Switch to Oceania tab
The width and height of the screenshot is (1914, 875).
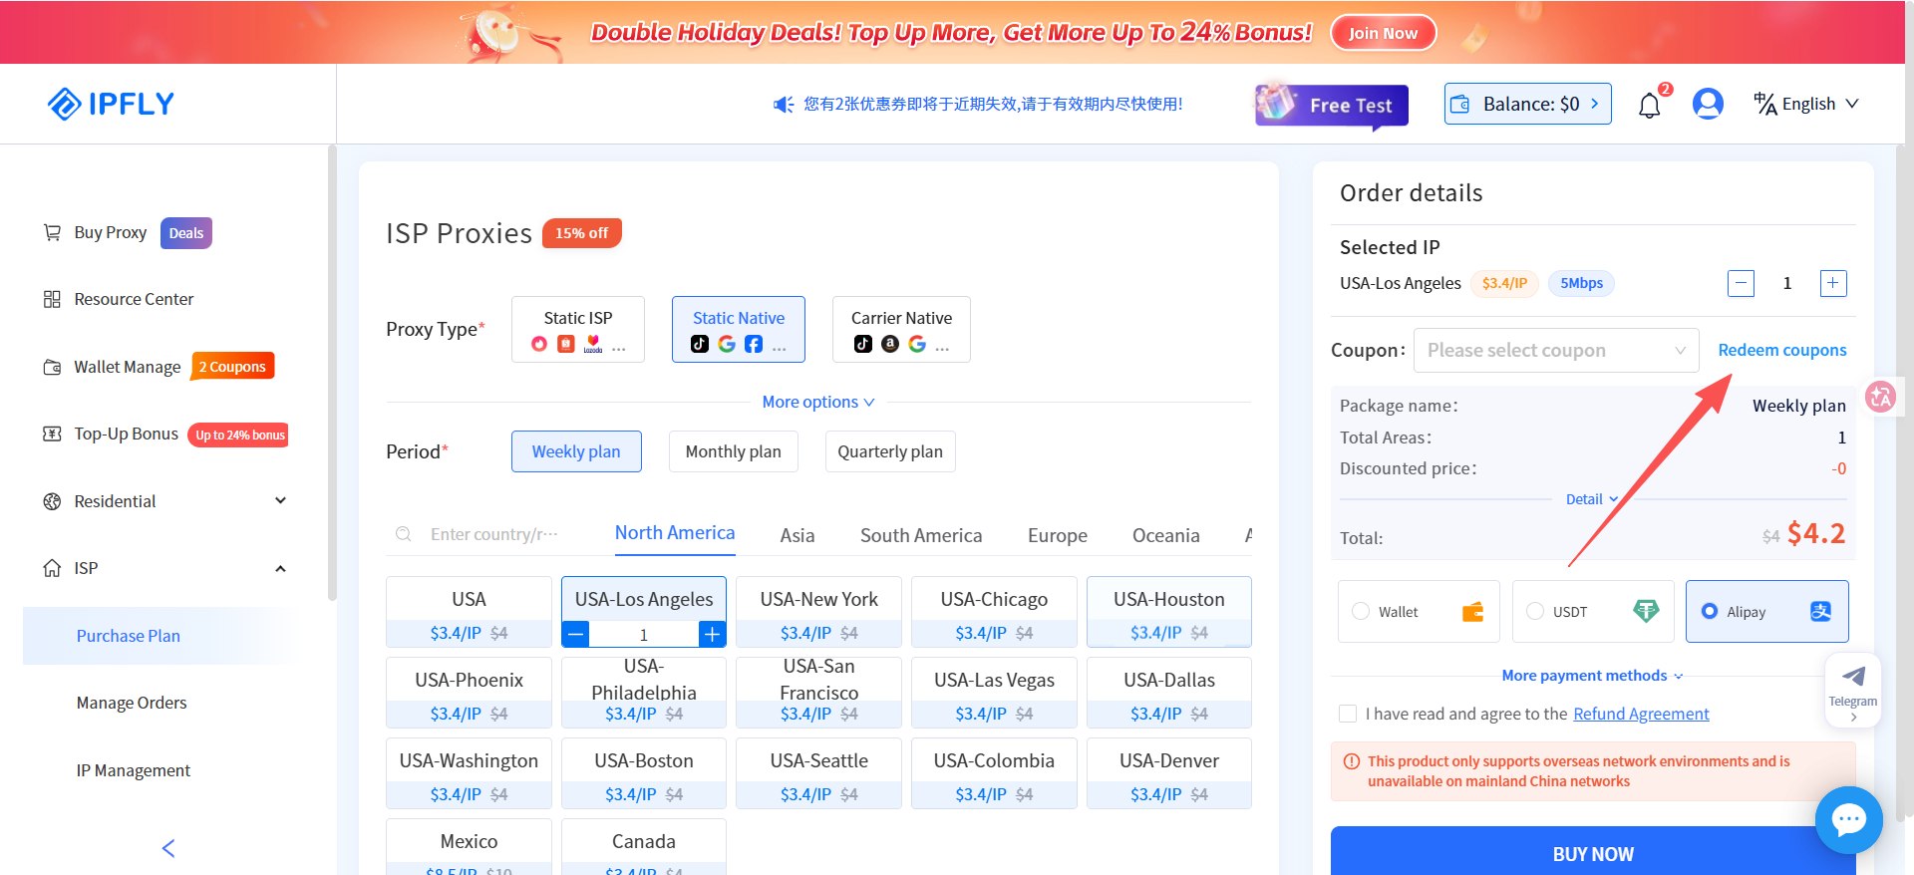(1166, 535)
